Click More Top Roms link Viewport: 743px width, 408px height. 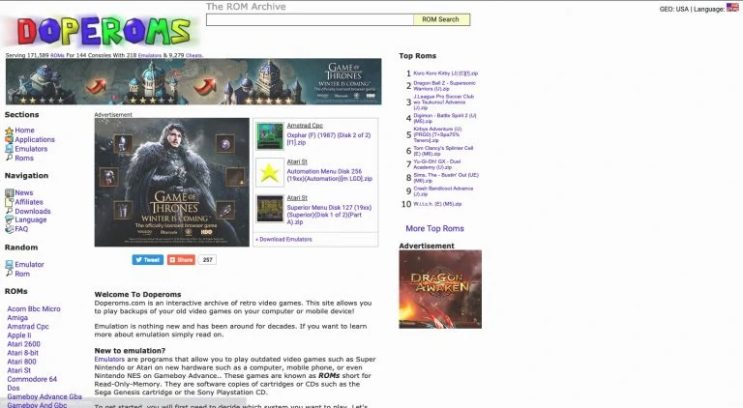(434, 228)
